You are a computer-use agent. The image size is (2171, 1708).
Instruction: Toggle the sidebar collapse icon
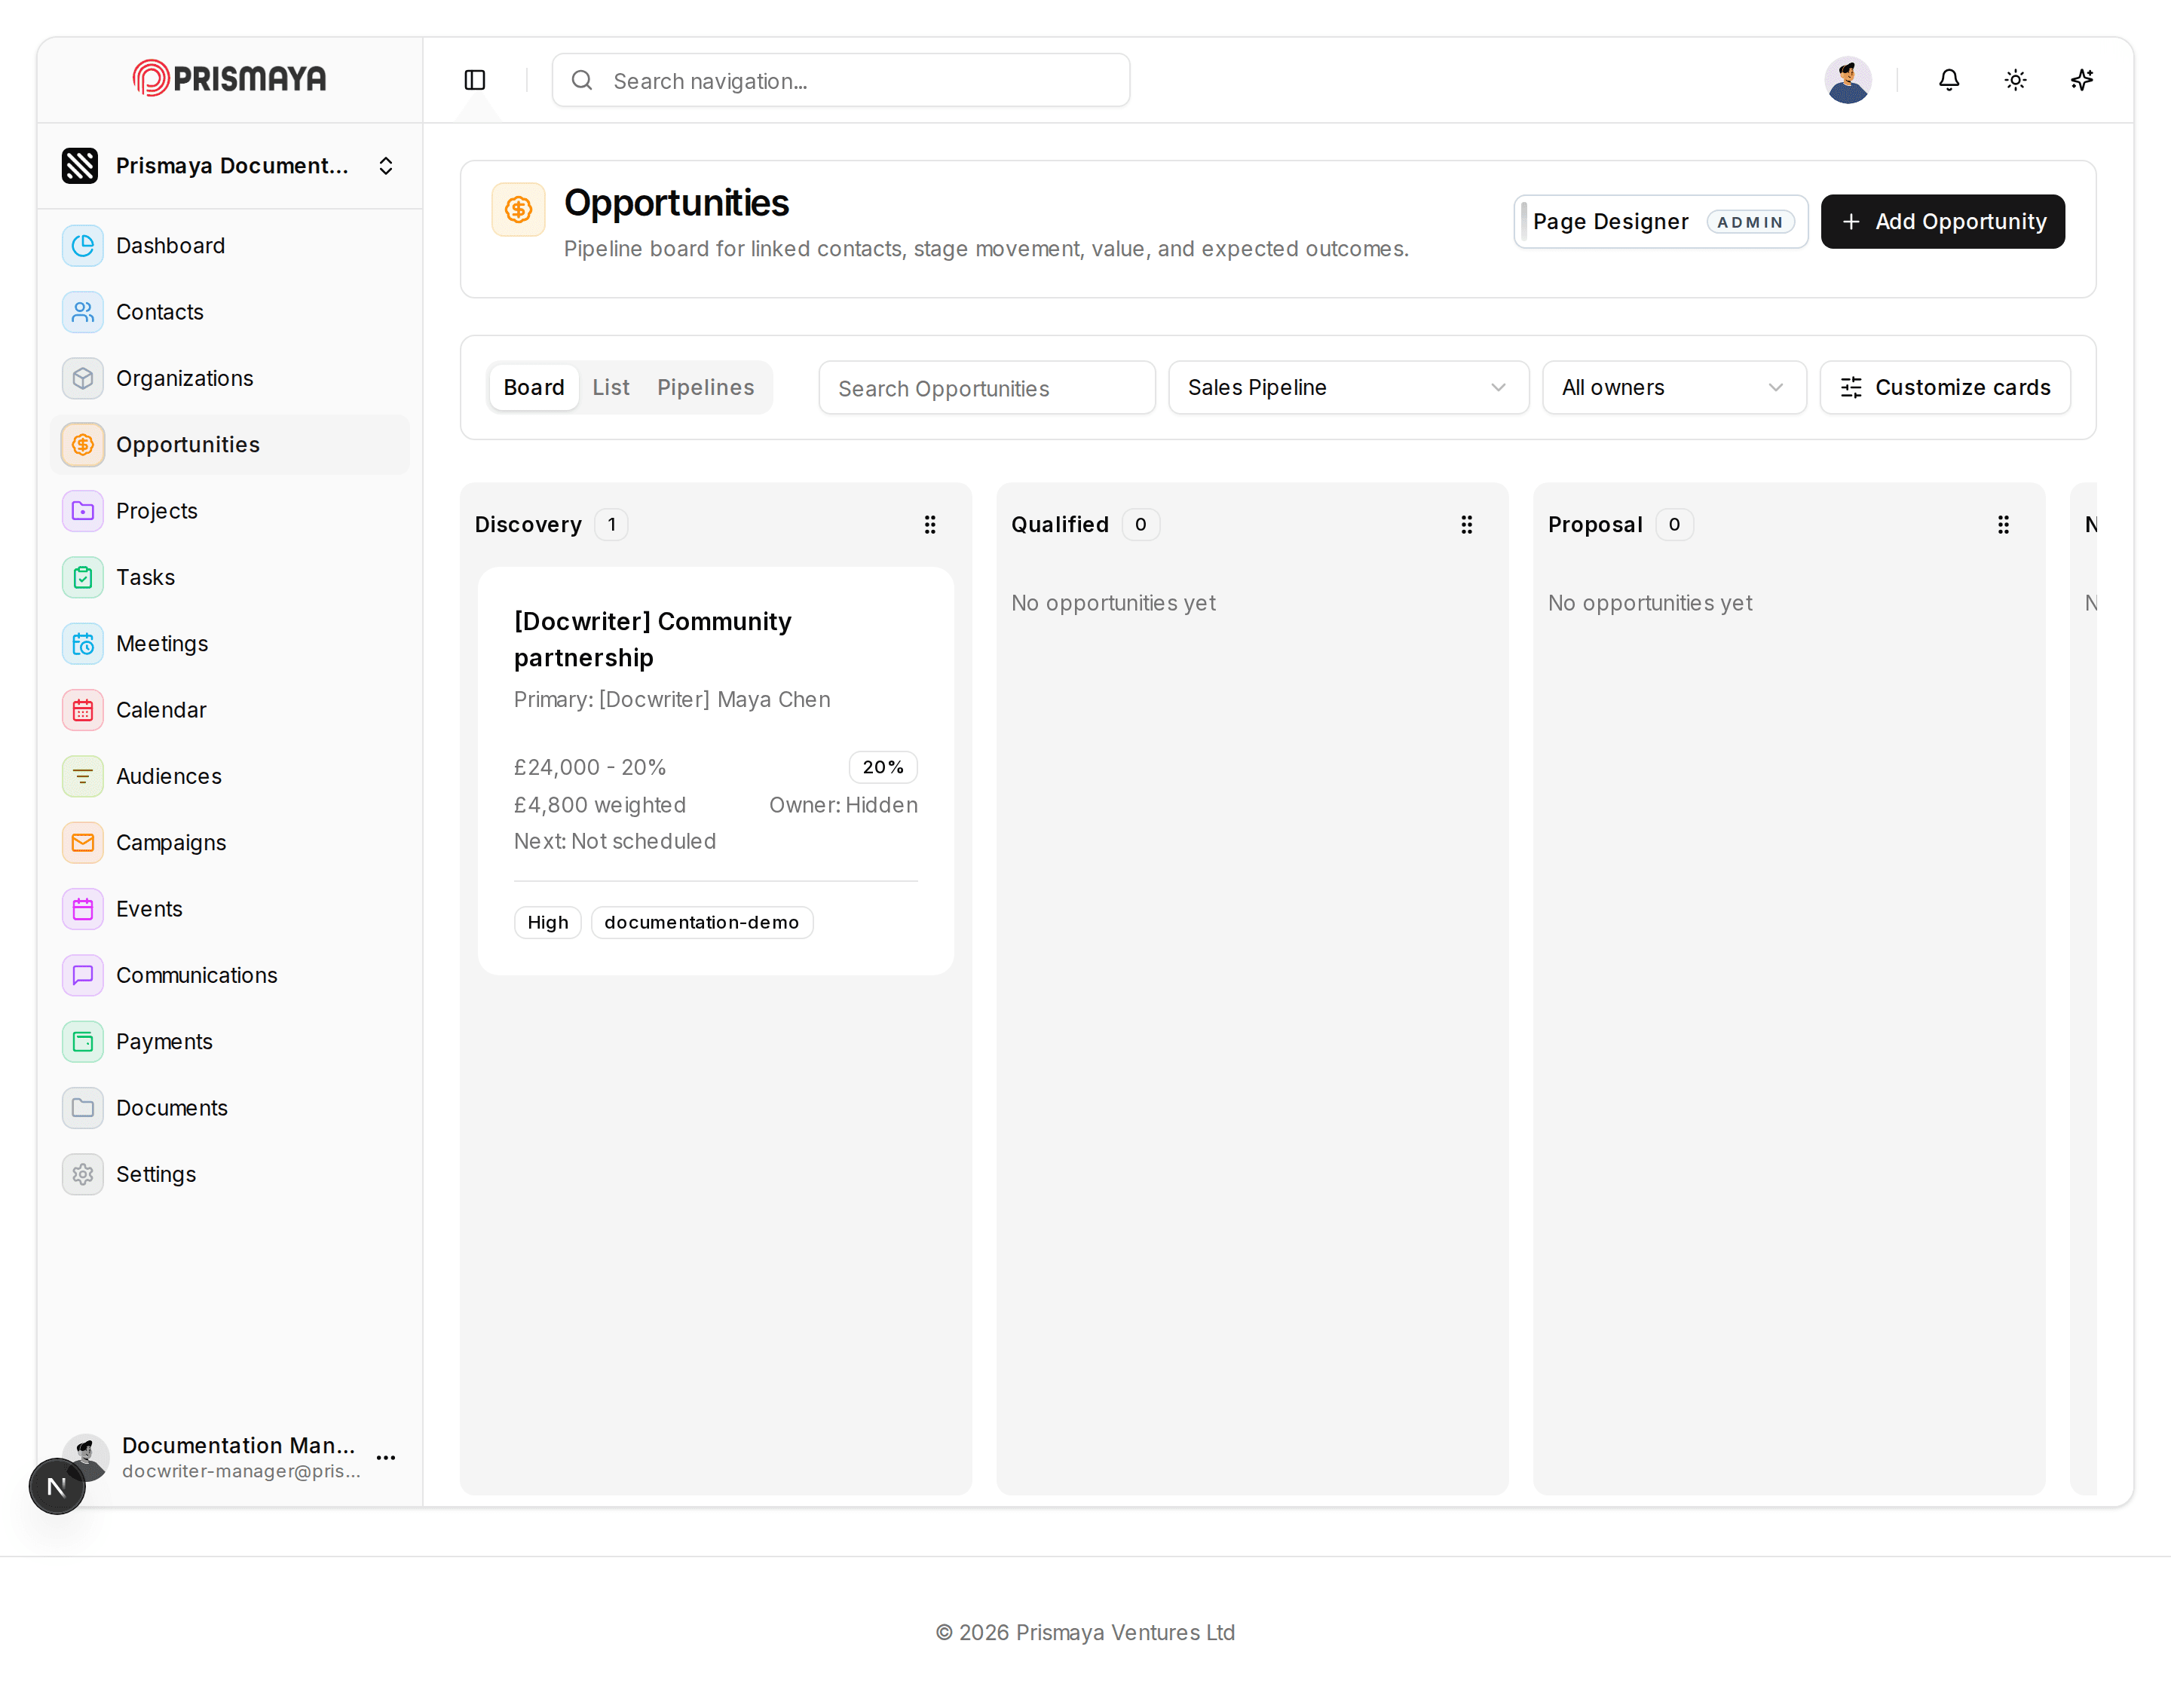point(475,80)
